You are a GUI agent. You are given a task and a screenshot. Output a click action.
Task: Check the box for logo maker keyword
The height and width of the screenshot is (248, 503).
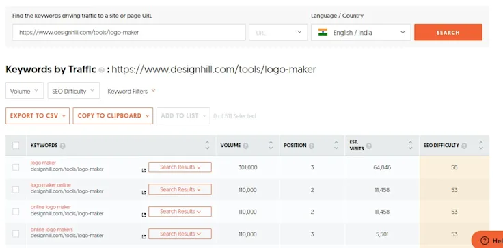(16, 167)
